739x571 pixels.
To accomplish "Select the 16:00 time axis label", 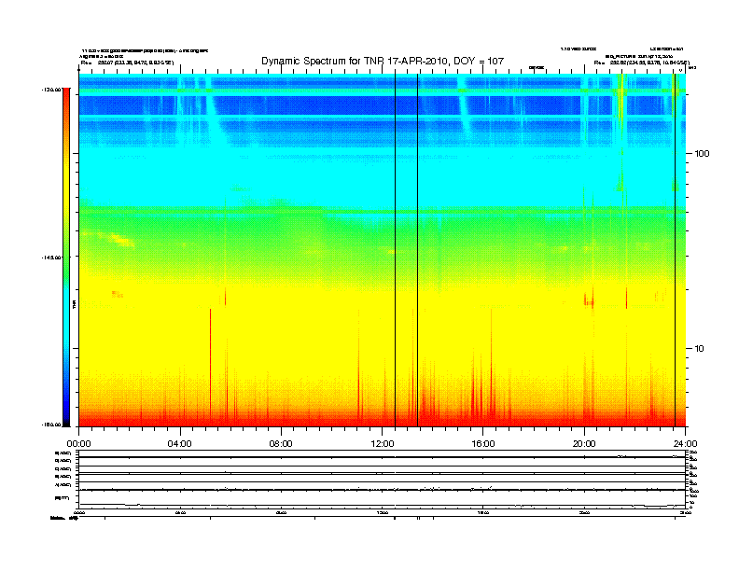I will [483, 444].
